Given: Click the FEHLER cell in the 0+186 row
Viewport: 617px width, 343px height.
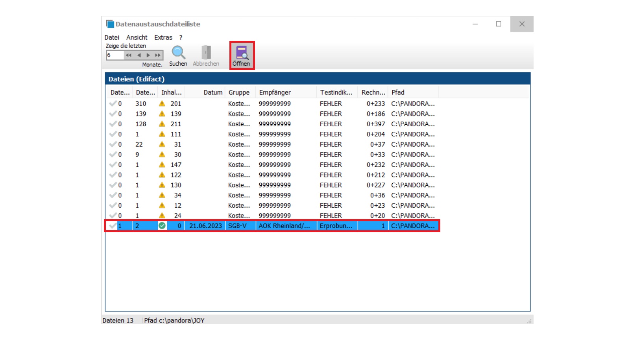Looking at the screenshot, I should [x=331, y=114].
